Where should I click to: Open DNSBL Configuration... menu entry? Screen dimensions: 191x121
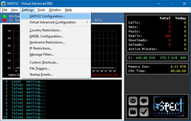[56, 36]
